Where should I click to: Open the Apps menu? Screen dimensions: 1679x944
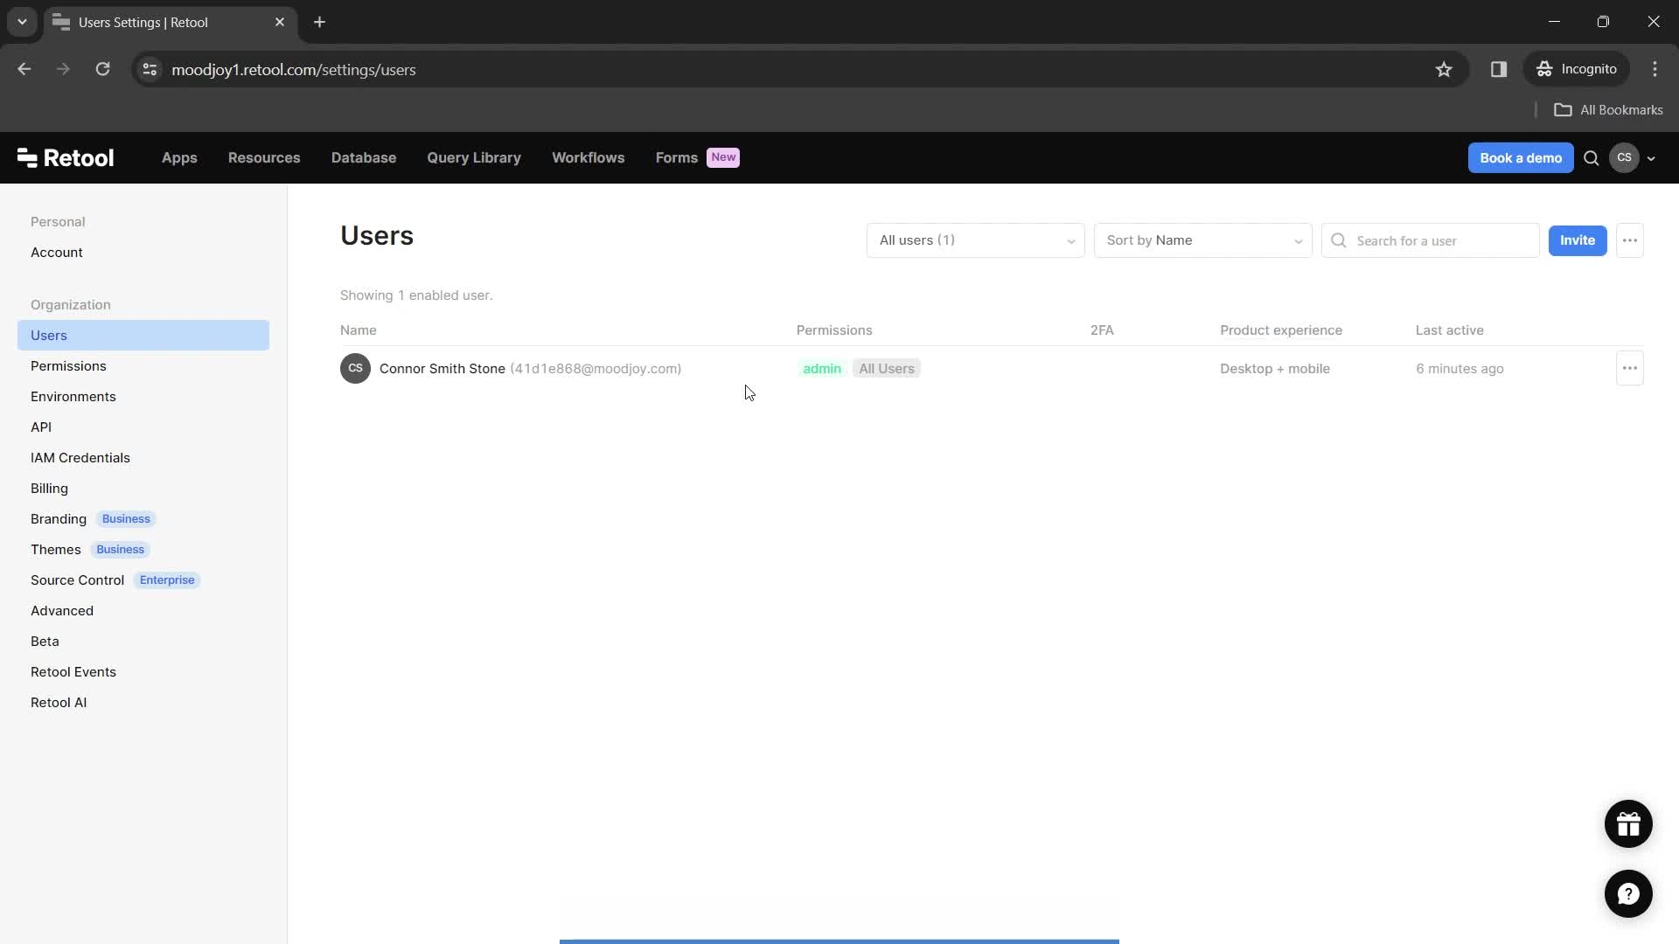pos(180,156)
